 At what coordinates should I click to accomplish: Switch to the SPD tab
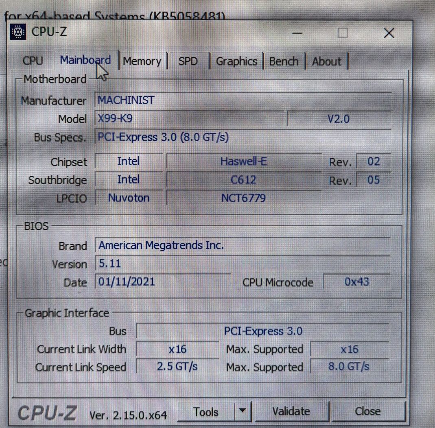tap(188, 61)
